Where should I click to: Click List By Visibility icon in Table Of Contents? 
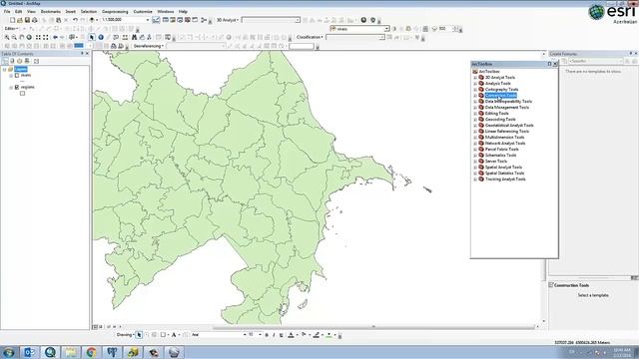[19, 61]
